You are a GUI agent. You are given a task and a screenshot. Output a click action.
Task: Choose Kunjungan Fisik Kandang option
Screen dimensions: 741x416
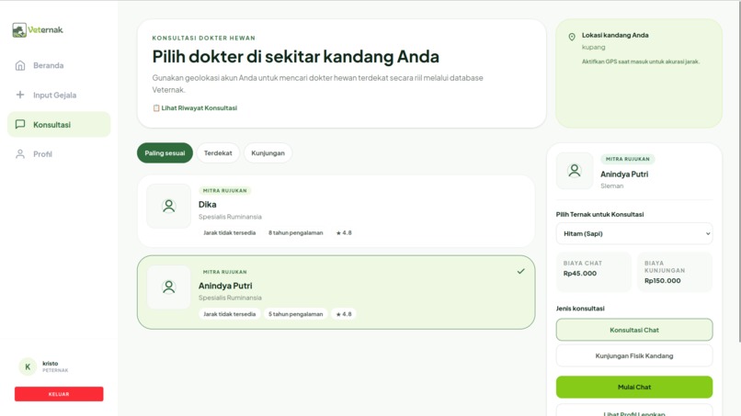634,356
